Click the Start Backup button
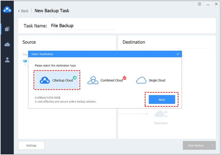The height and width of the screenshot is (155, 221). coord(196,146)
